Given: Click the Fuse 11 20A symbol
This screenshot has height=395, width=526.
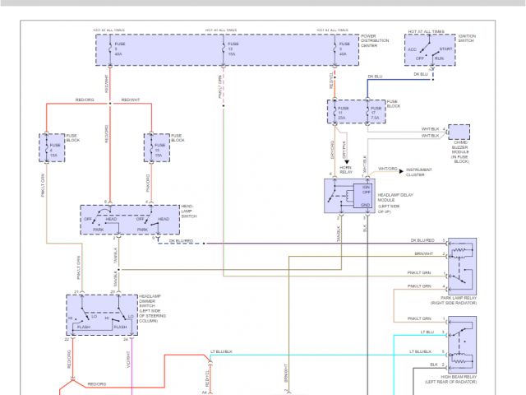Looking at the screenshot, I should [342, 113].
